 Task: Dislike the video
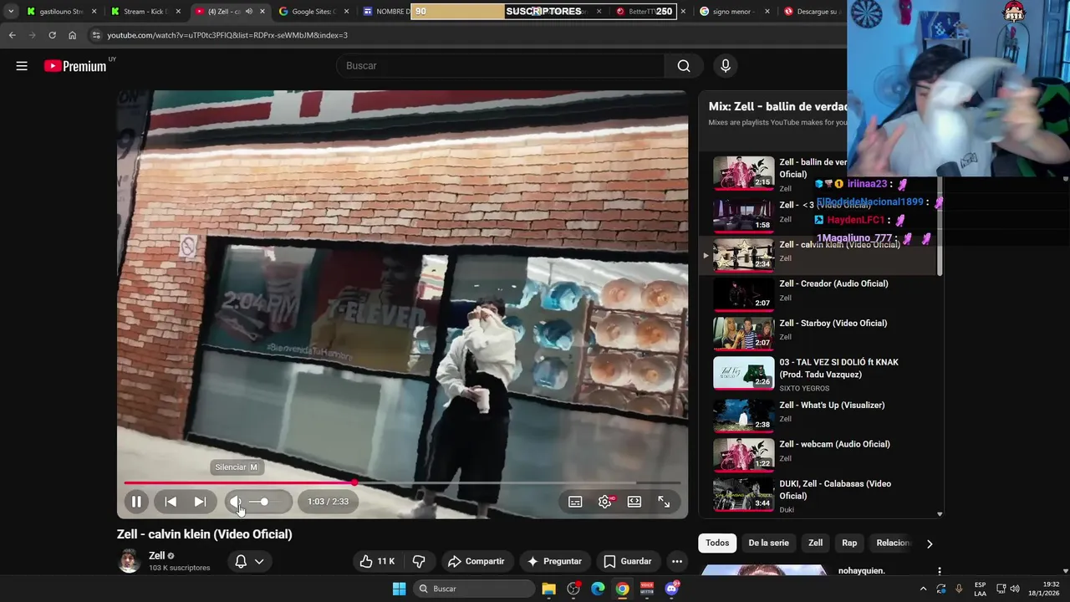point(420,561)
